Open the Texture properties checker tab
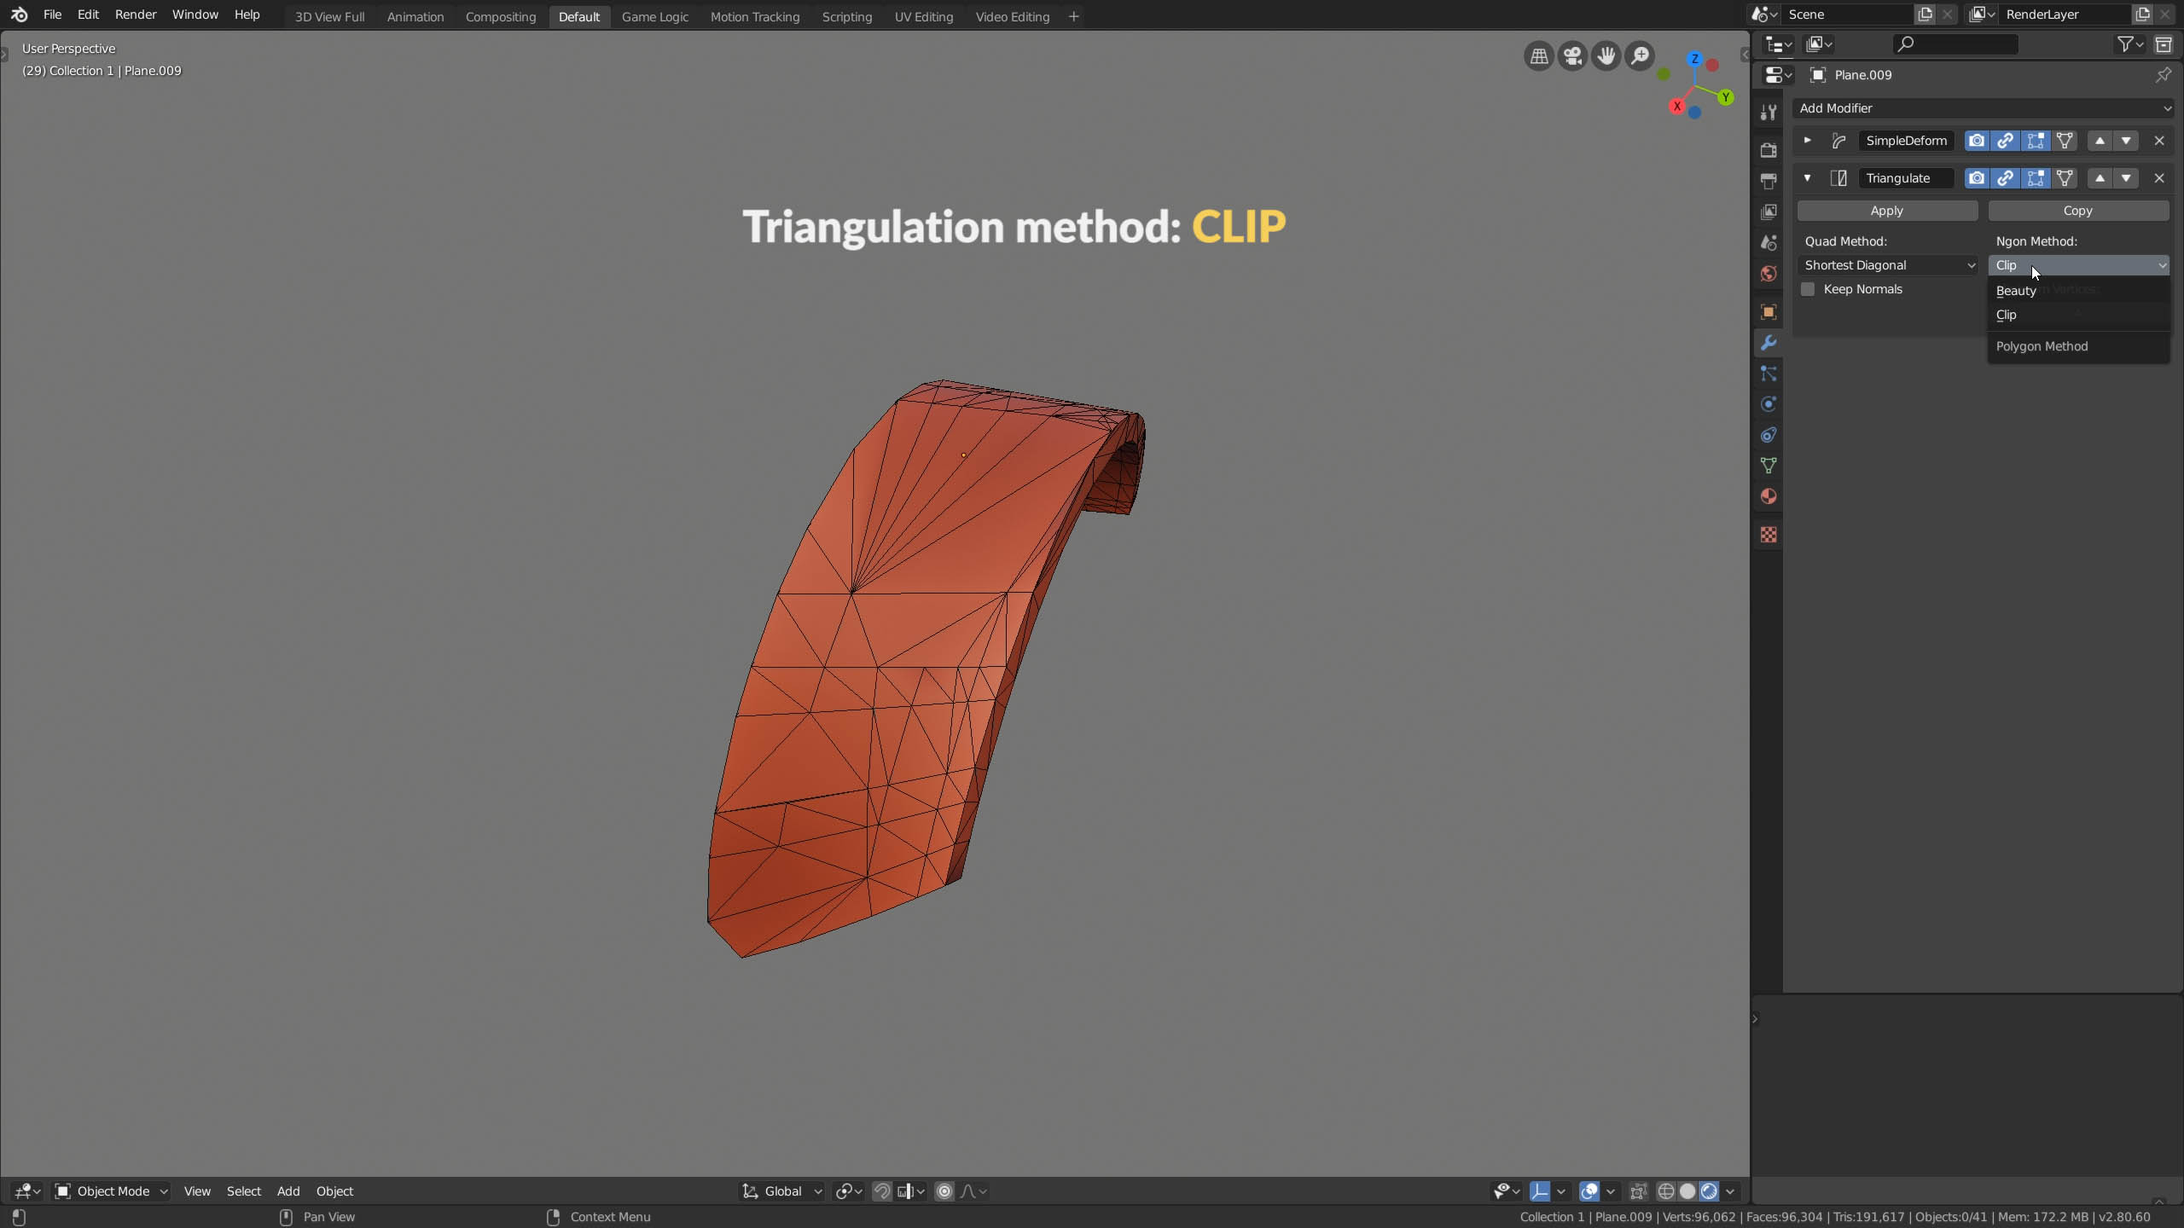Screen dimensions: 2184x1228 click(1769, 535)
